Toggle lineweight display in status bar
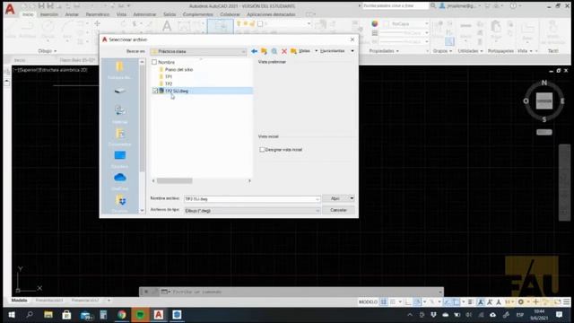 pos(470,301)
